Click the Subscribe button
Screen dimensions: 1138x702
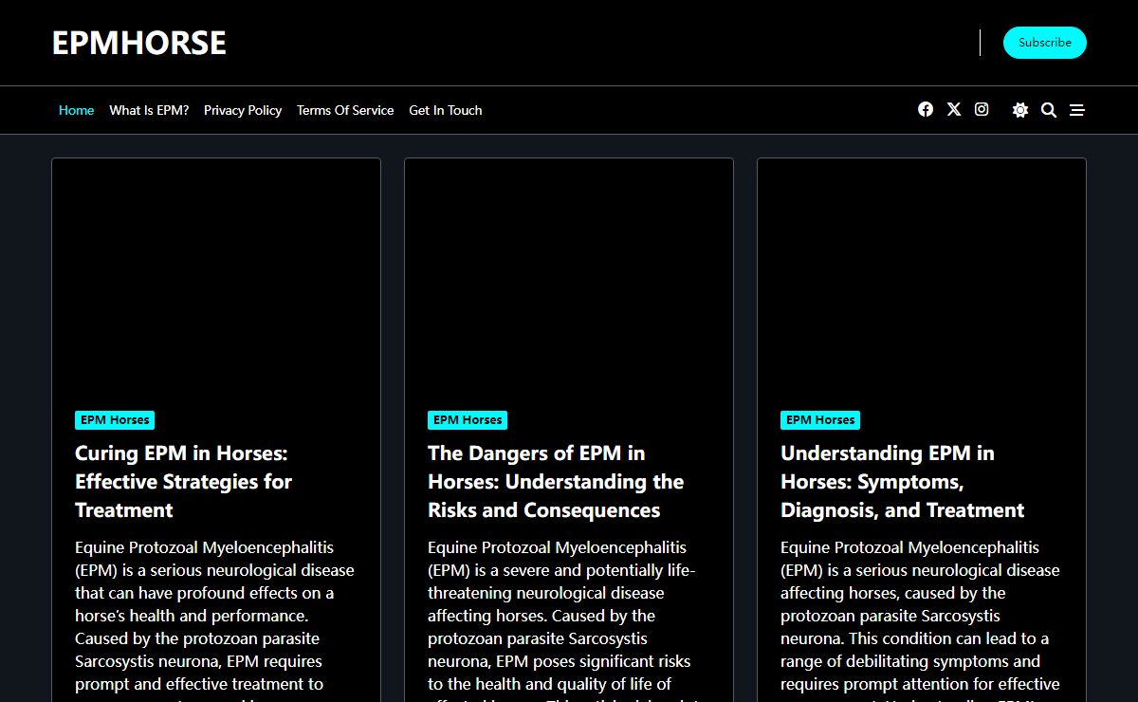click(1045, 43)
